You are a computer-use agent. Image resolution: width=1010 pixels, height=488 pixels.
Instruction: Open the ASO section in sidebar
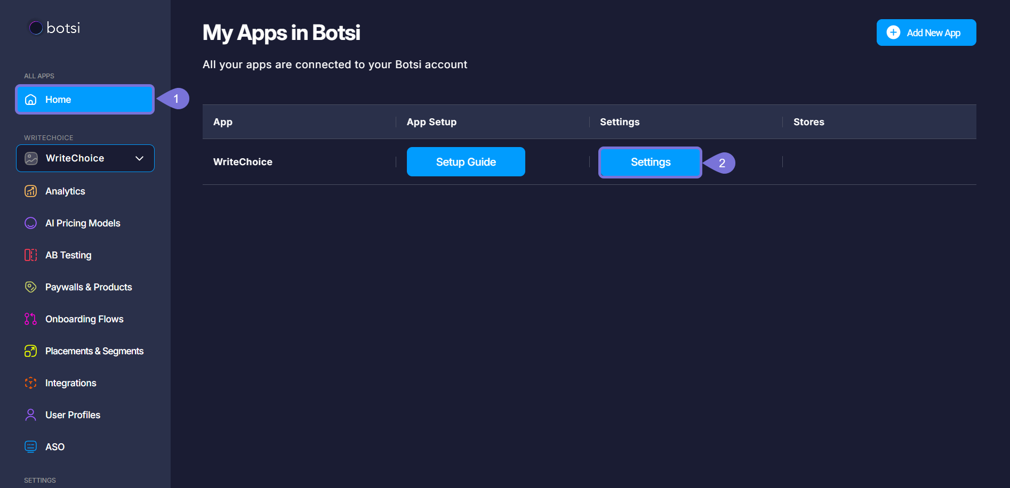55,446
